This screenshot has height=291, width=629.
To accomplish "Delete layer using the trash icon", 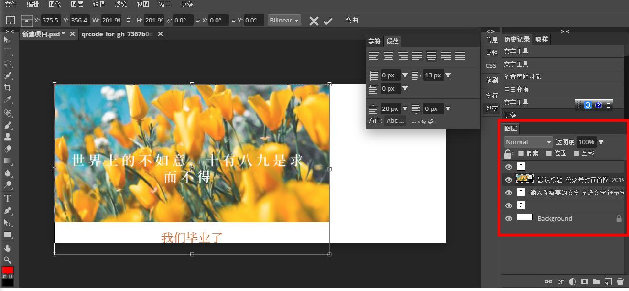I will (620, 282).
